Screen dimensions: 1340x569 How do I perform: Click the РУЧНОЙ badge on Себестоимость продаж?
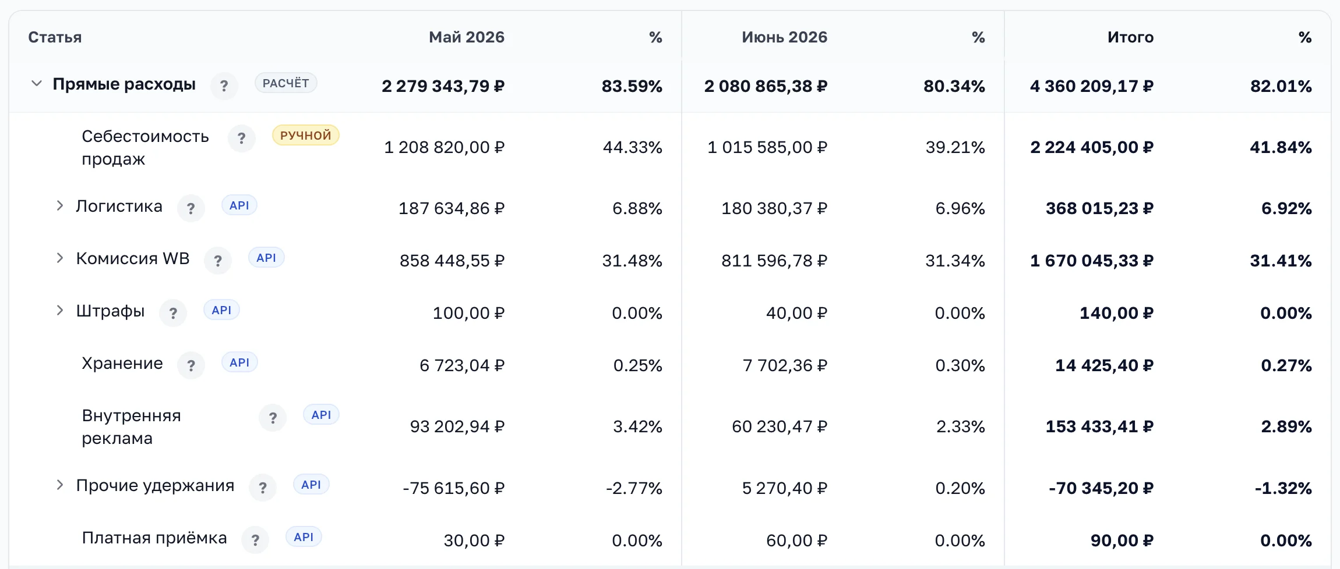coord(305,135)
